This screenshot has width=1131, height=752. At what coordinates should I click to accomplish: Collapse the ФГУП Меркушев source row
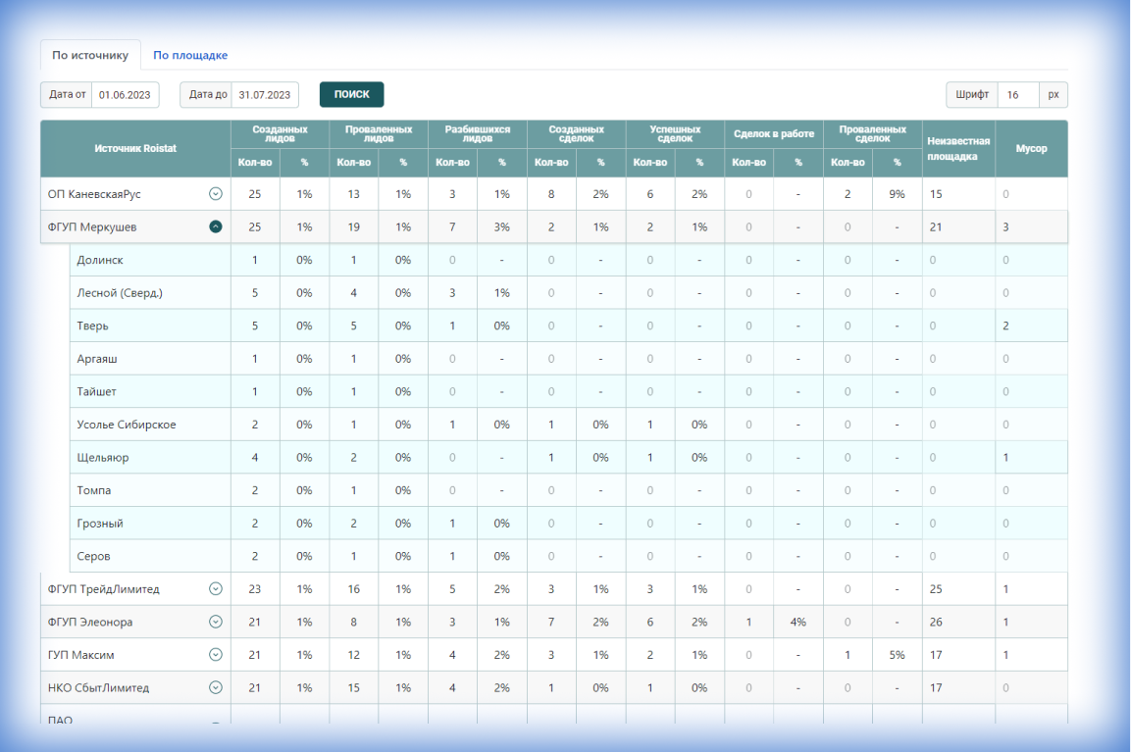tap(214, 226)
